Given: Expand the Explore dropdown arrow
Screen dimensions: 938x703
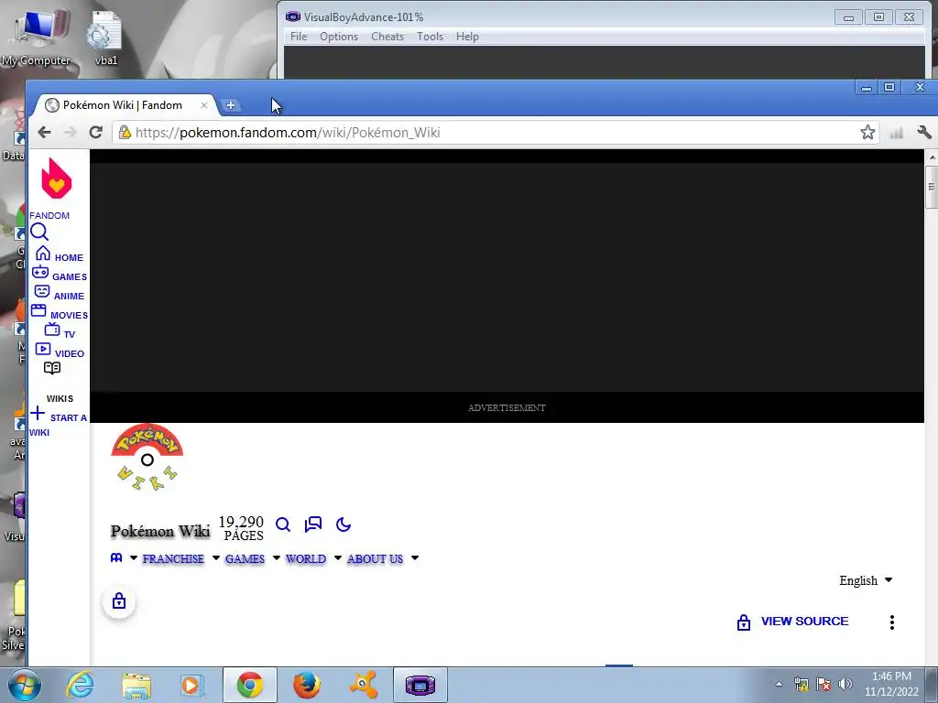Looking at the screenshot, I should point(134,557).
